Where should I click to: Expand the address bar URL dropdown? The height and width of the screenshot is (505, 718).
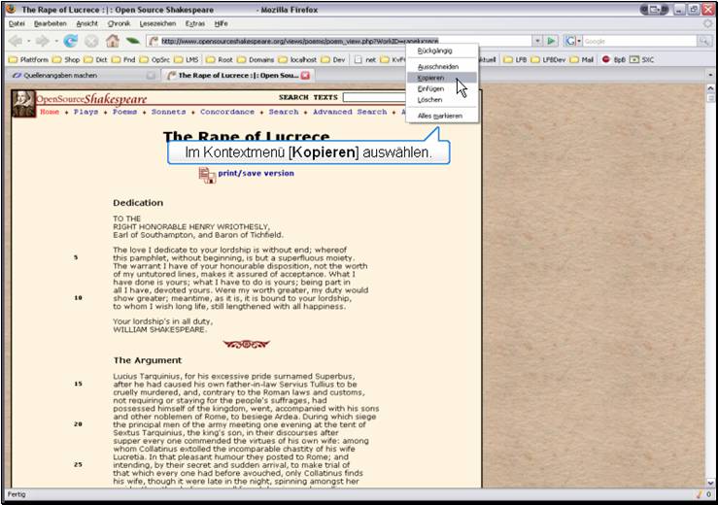(537, 41)
